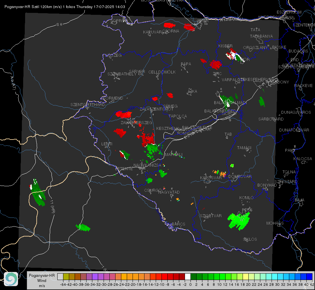Select the SZEKSZÁRD label

coord(286,182)
